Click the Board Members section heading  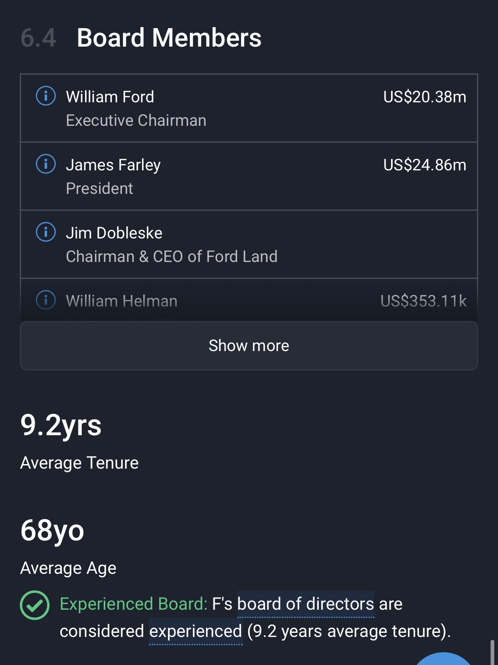[169, 38]
